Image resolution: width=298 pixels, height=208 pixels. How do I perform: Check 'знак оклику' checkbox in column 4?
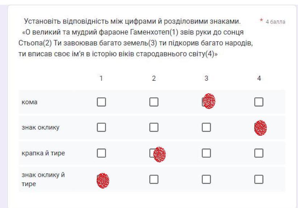point(259,127)
